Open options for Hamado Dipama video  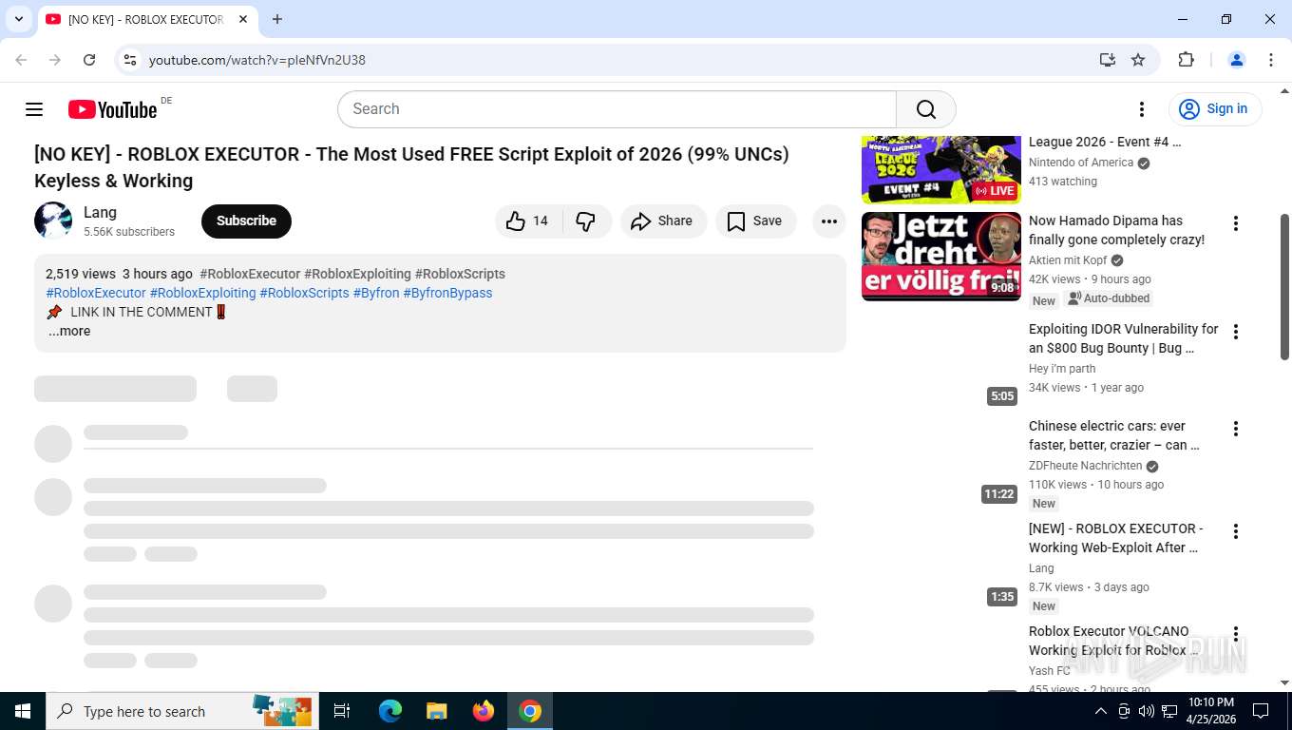coord(1236,223)
